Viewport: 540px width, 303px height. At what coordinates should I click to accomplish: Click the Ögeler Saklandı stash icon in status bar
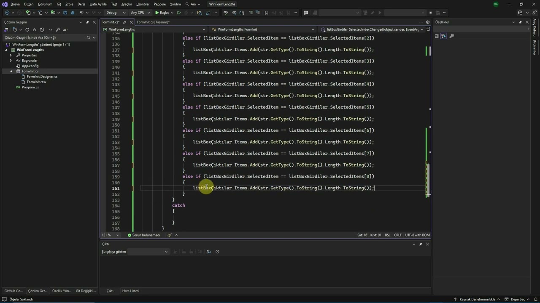(x=5, y=299)
